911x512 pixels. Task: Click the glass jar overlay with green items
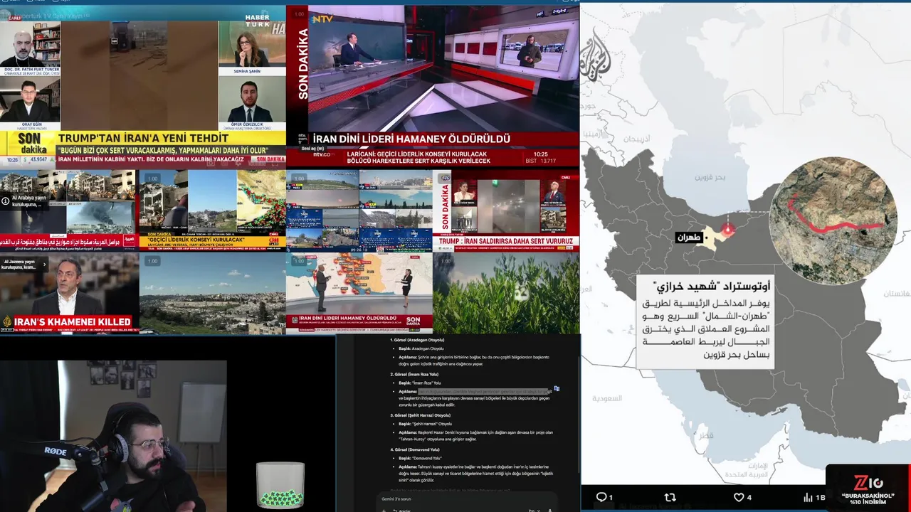pyautogui.click(x=280, y=485)
